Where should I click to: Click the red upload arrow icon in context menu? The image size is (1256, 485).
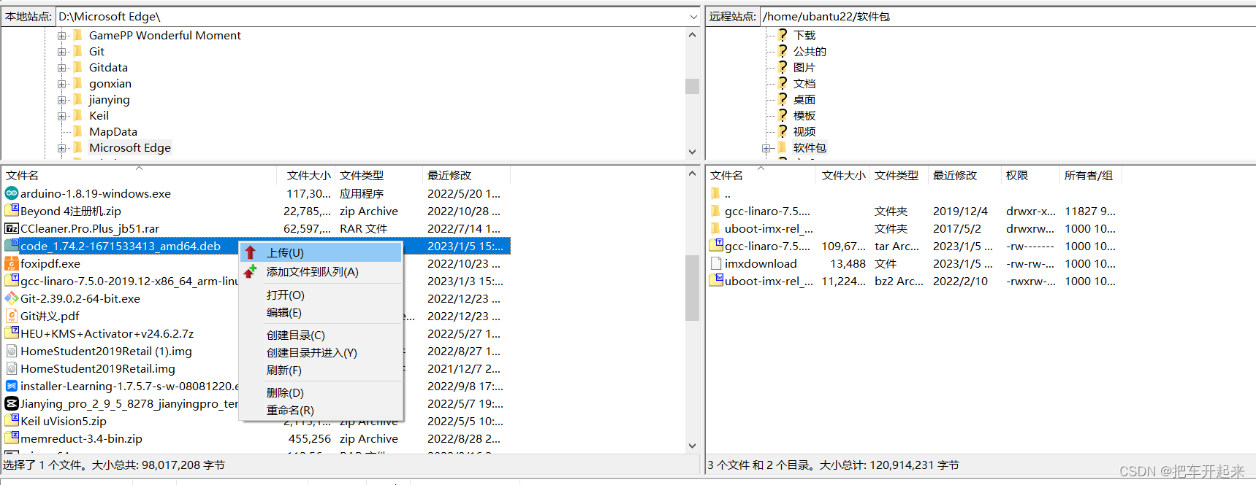click(251, 252)
